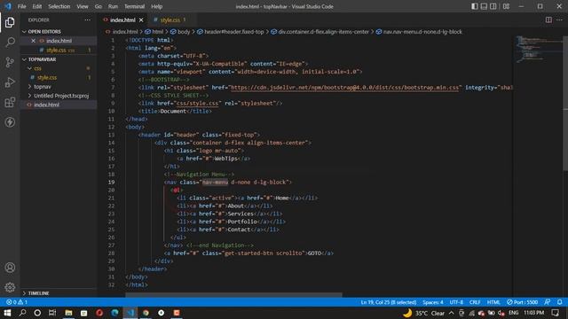Screen dimensions: 568x319
Task: Split the editor to the right
Action: [x=548, y=19]
